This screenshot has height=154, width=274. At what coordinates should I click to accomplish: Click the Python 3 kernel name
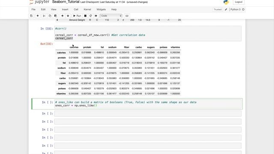pyautogui.click(x=235, y=9)
